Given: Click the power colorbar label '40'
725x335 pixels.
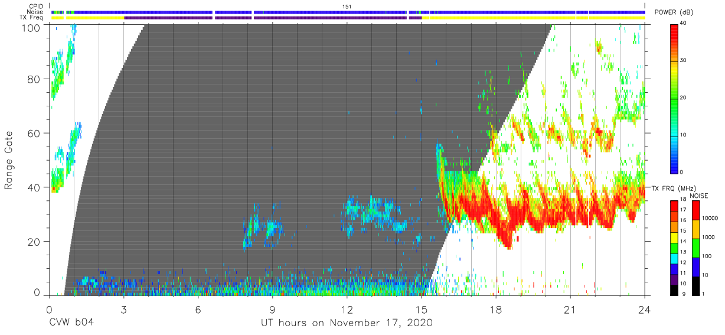Looking at the screenshot, I should coord(684,24).
